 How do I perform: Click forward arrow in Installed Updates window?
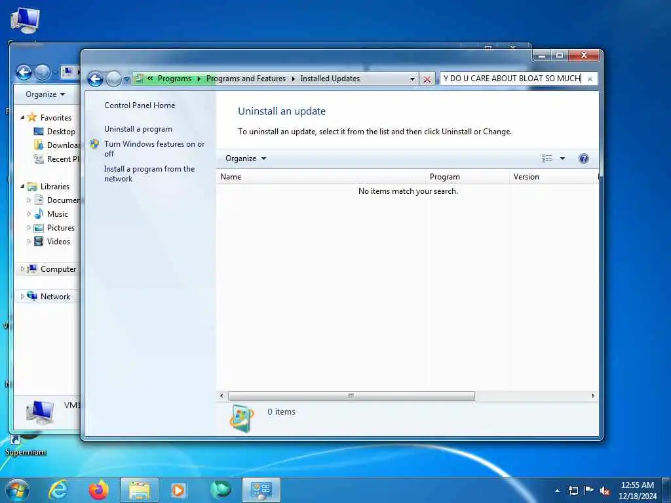pos(113,79)
